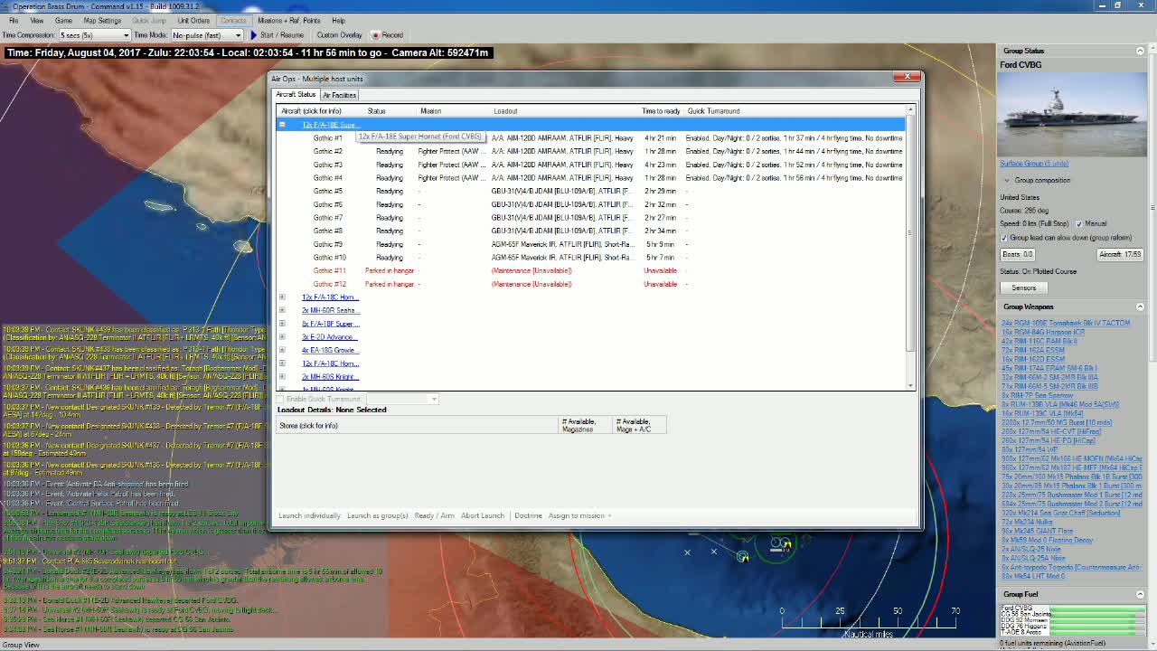Click the Loadout column header
Image resolution: width=1157 pixels, height=651 pixels.
click(505, 111)
